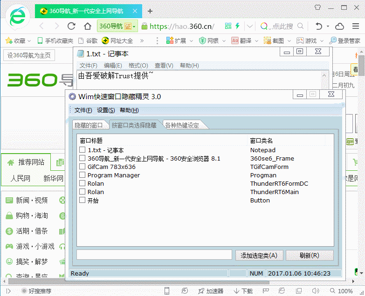Check the Rolan ThunderRT6FormDC checkbox
The image size is (365, 296).
point(82,183)
